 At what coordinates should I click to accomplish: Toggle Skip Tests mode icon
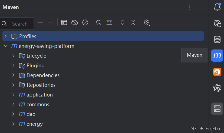(85, 22)
